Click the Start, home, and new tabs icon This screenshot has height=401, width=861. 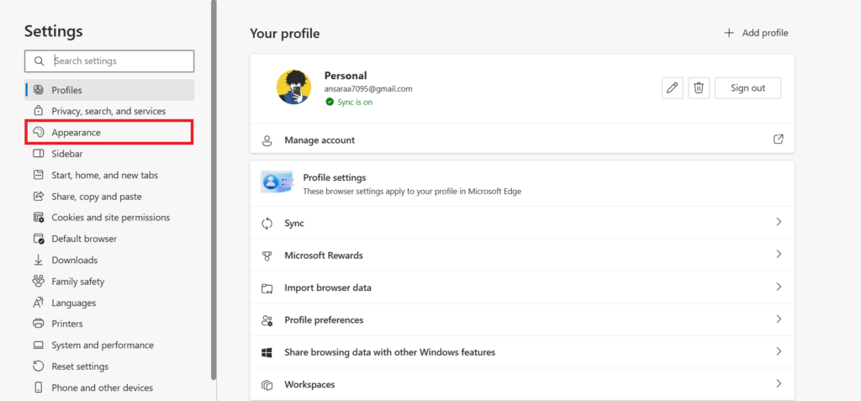tap(39, 175)
